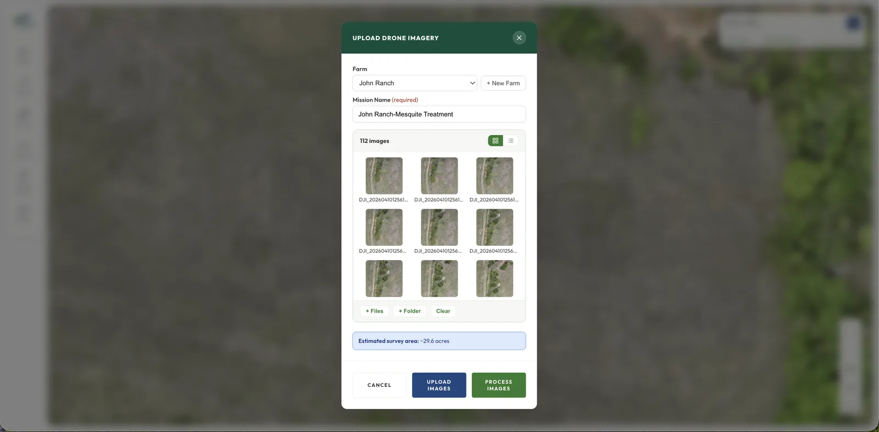The width and height of the screenshot is (879, 432).
Task: Clear all selected images
Action: tap(443, 311)
